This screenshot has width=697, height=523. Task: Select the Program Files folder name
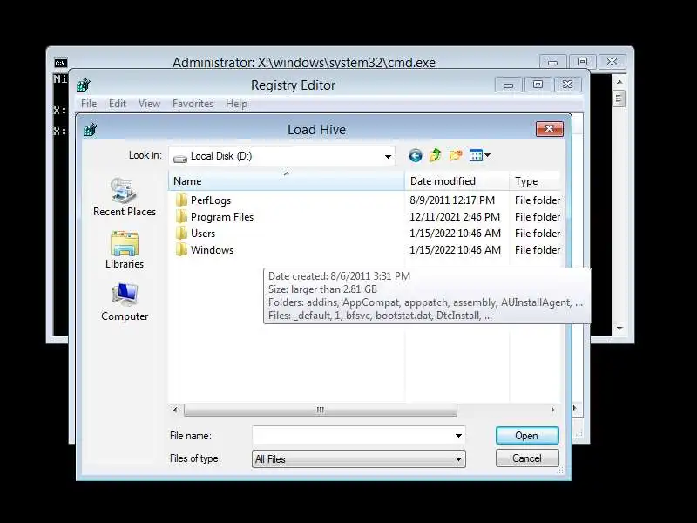(222, 216)
